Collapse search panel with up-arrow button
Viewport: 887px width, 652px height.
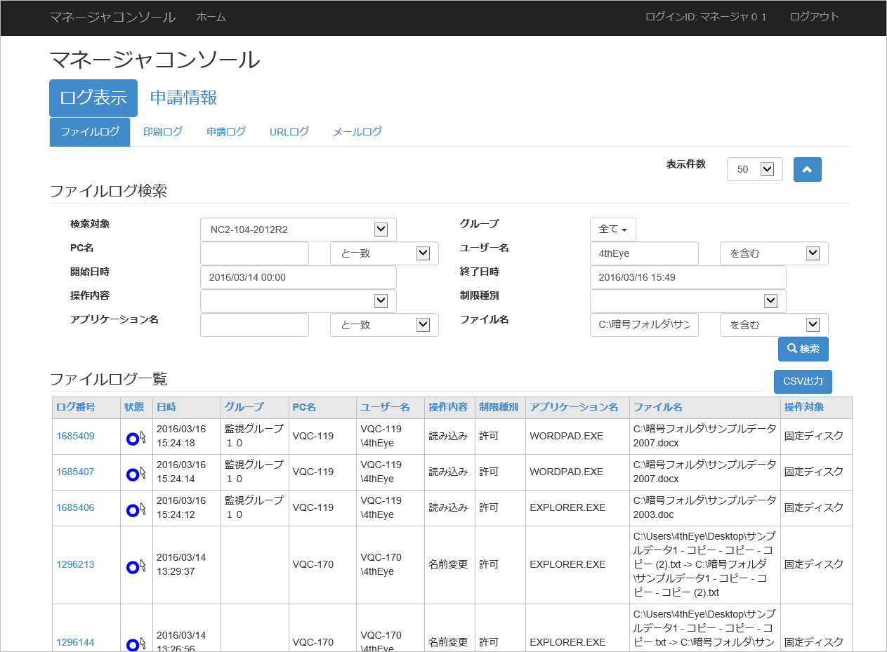[x=808, y=169]
